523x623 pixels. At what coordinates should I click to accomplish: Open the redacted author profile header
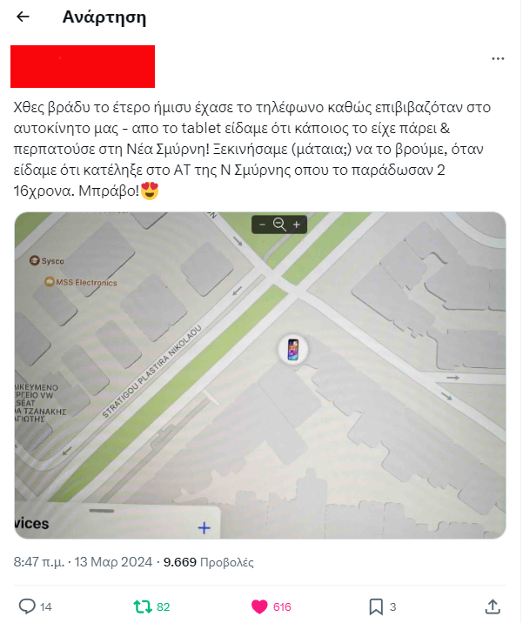pos(83,66)
